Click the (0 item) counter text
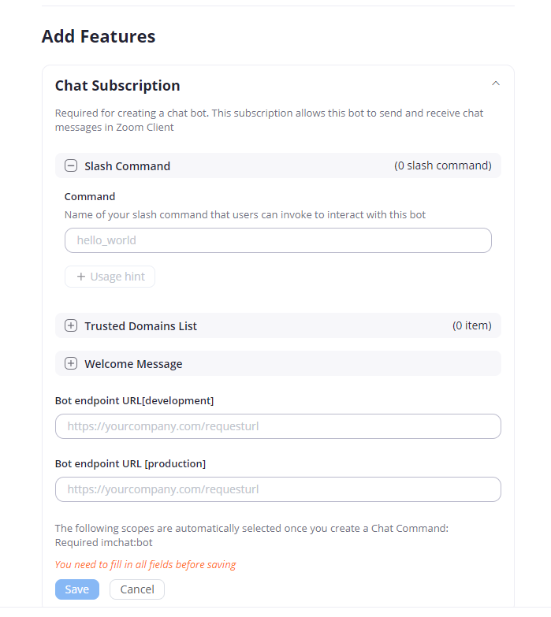Screen dimensions: 551x617 tap(471, 325)
